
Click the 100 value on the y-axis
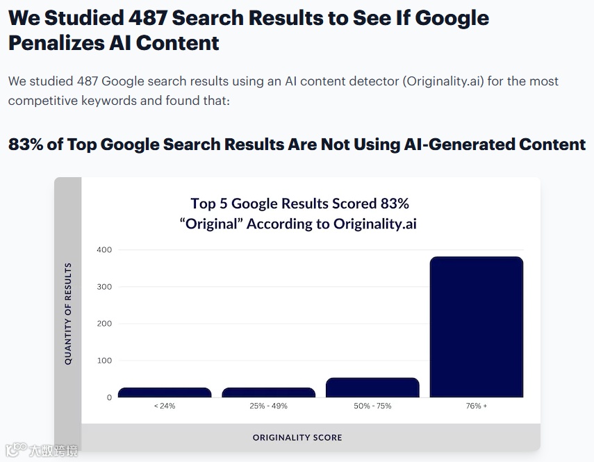(x=104, y=361)
